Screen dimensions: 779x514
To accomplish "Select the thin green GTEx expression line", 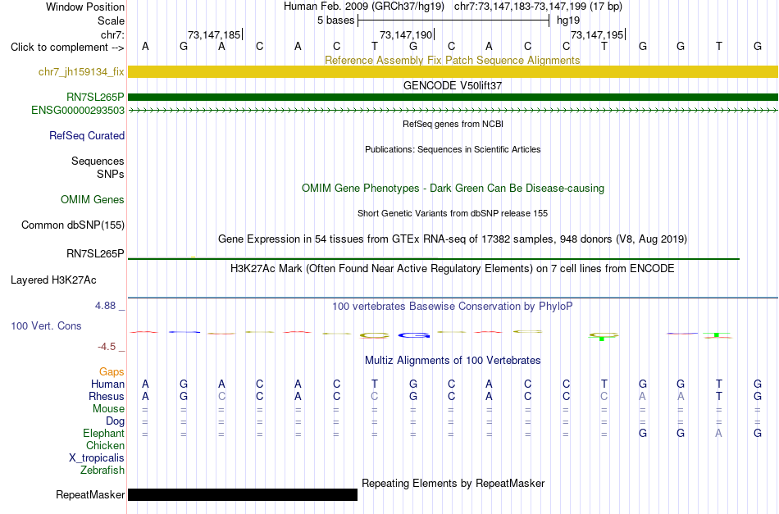I will click(433, 259).
